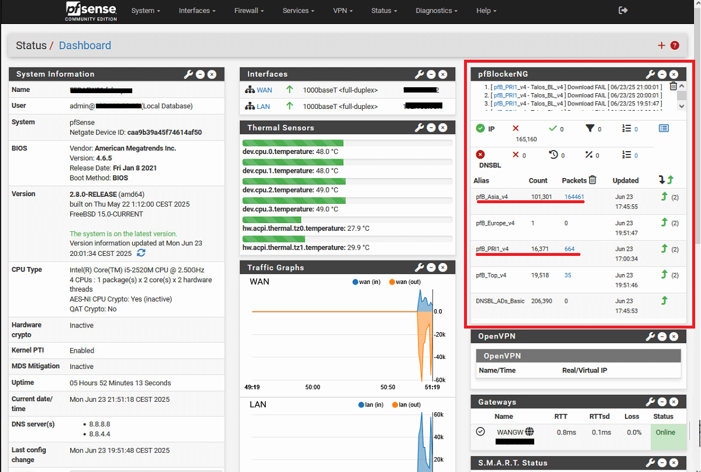Click the red DNSBL status icon
This screenshot has height=472, width=701.
tap(480, 155)
